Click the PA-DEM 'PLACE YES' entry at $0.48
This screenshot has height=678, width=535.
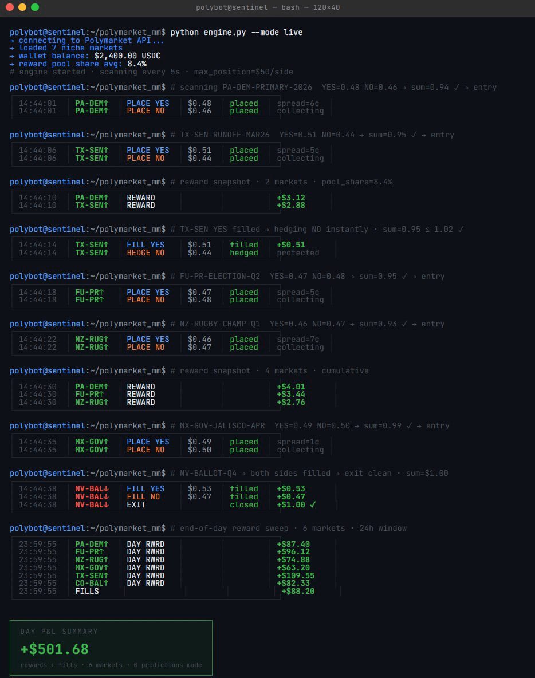(148, 103)
